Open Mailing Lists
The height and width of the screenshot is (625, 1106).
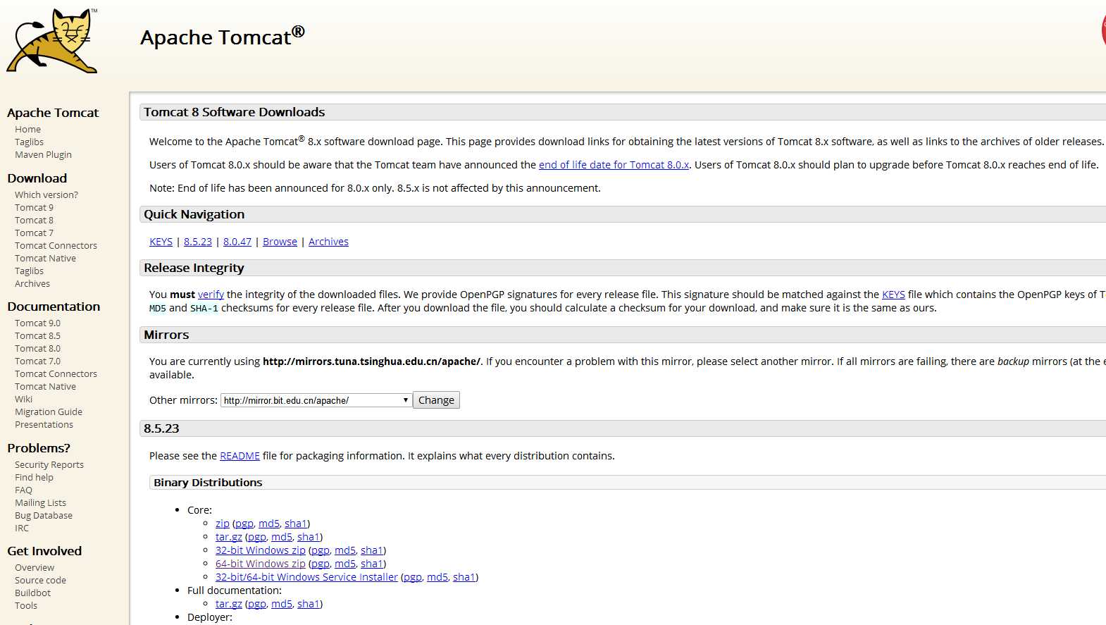(x=40, y=503)
